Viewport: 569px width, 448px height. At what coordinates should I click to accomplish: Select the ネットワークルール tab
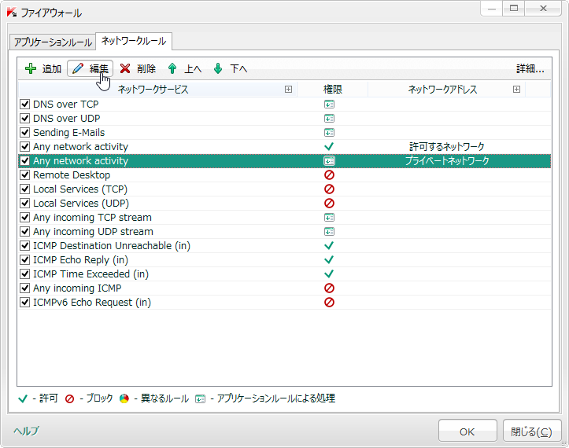[134, 41]
